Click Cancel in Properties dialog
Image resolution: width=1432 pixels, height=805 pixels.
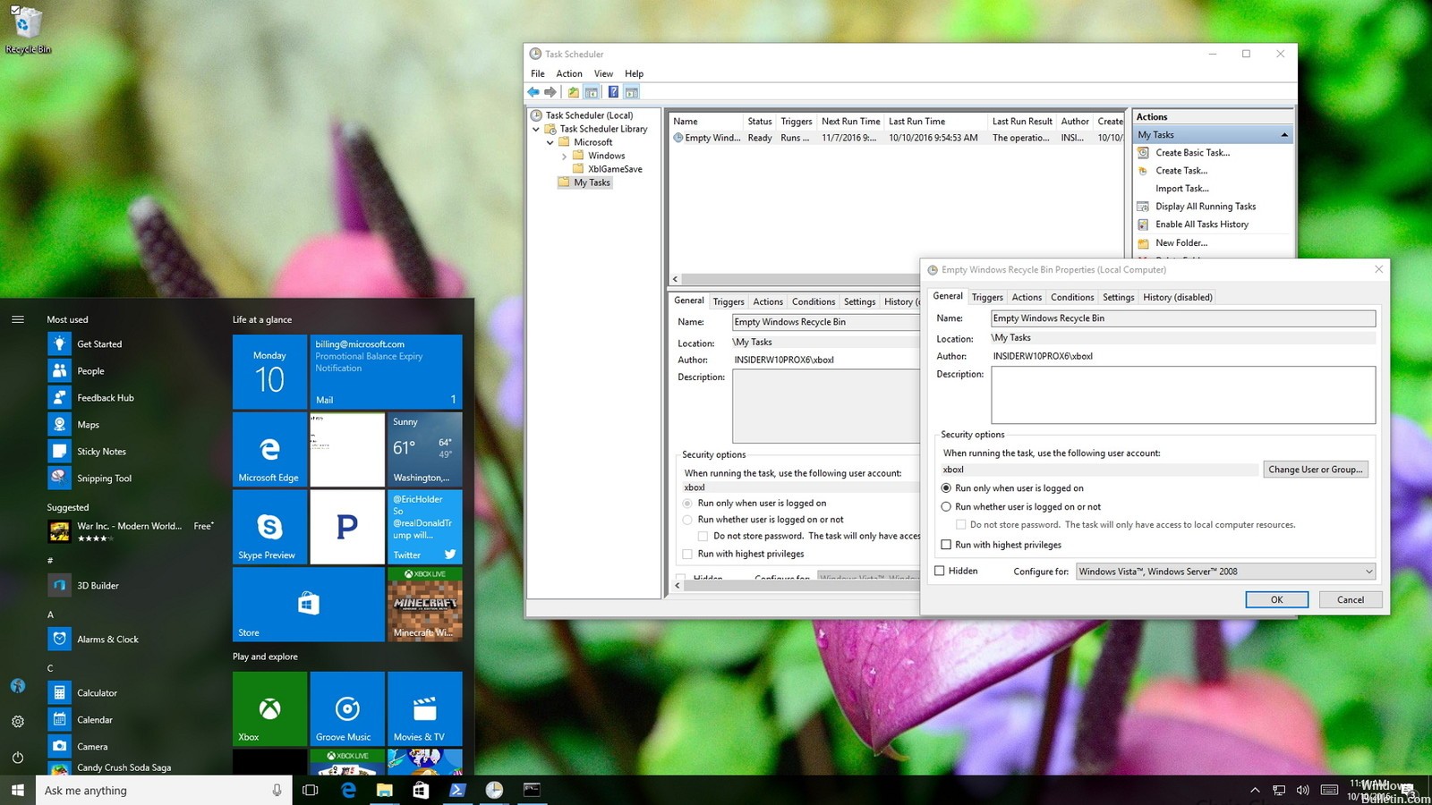click(1351, 600)
